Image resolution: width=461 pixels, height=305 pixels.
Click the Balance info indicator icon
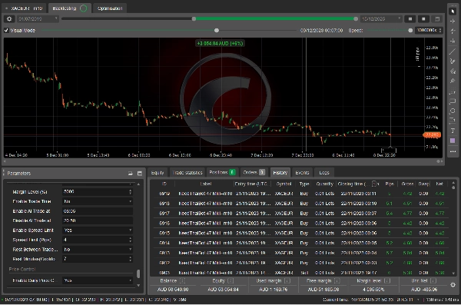182,281
